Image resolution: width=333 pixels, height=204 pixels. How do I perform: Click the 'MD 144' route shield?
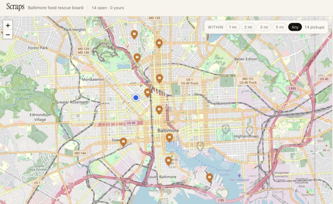[x=80, y=153]
